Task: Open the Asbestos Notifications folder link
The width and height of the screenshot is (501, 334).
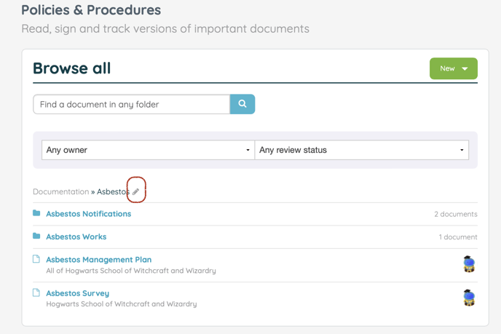Action: (x=88, y=214)
